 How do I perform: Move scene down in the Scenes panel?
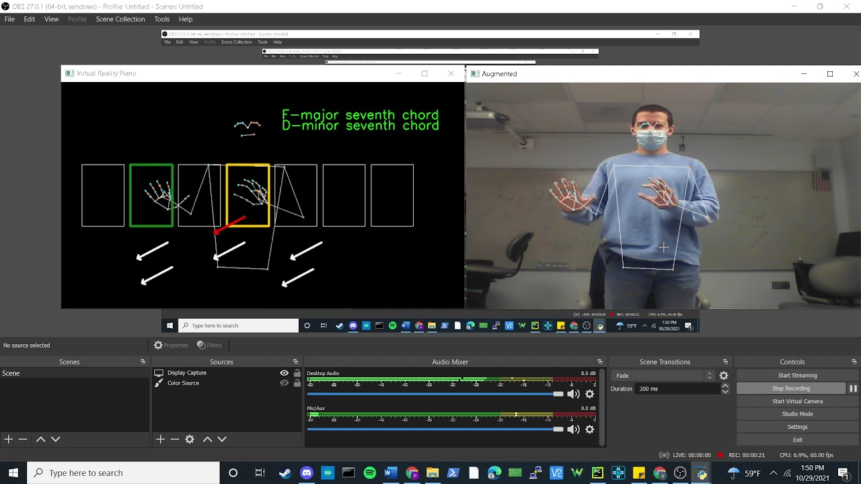coord(56,439)
